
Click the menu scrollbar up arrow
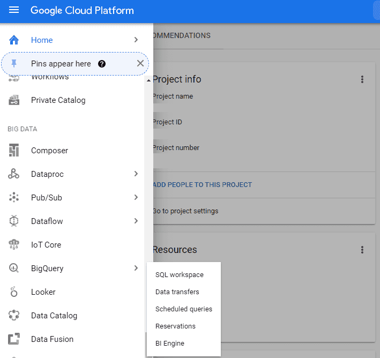tap(148, 80)
